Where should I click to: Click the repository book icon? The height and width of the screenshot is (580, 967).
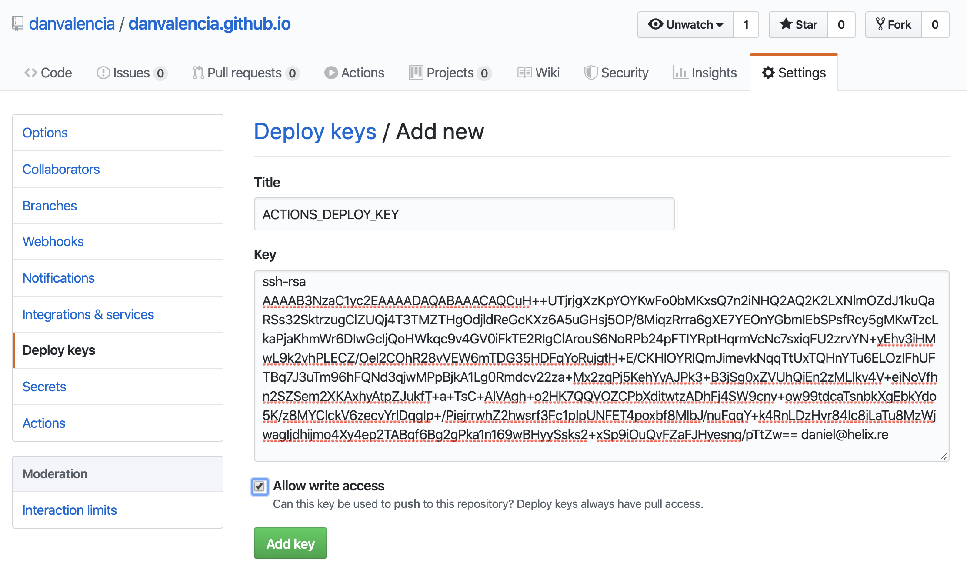pos(17,23)
